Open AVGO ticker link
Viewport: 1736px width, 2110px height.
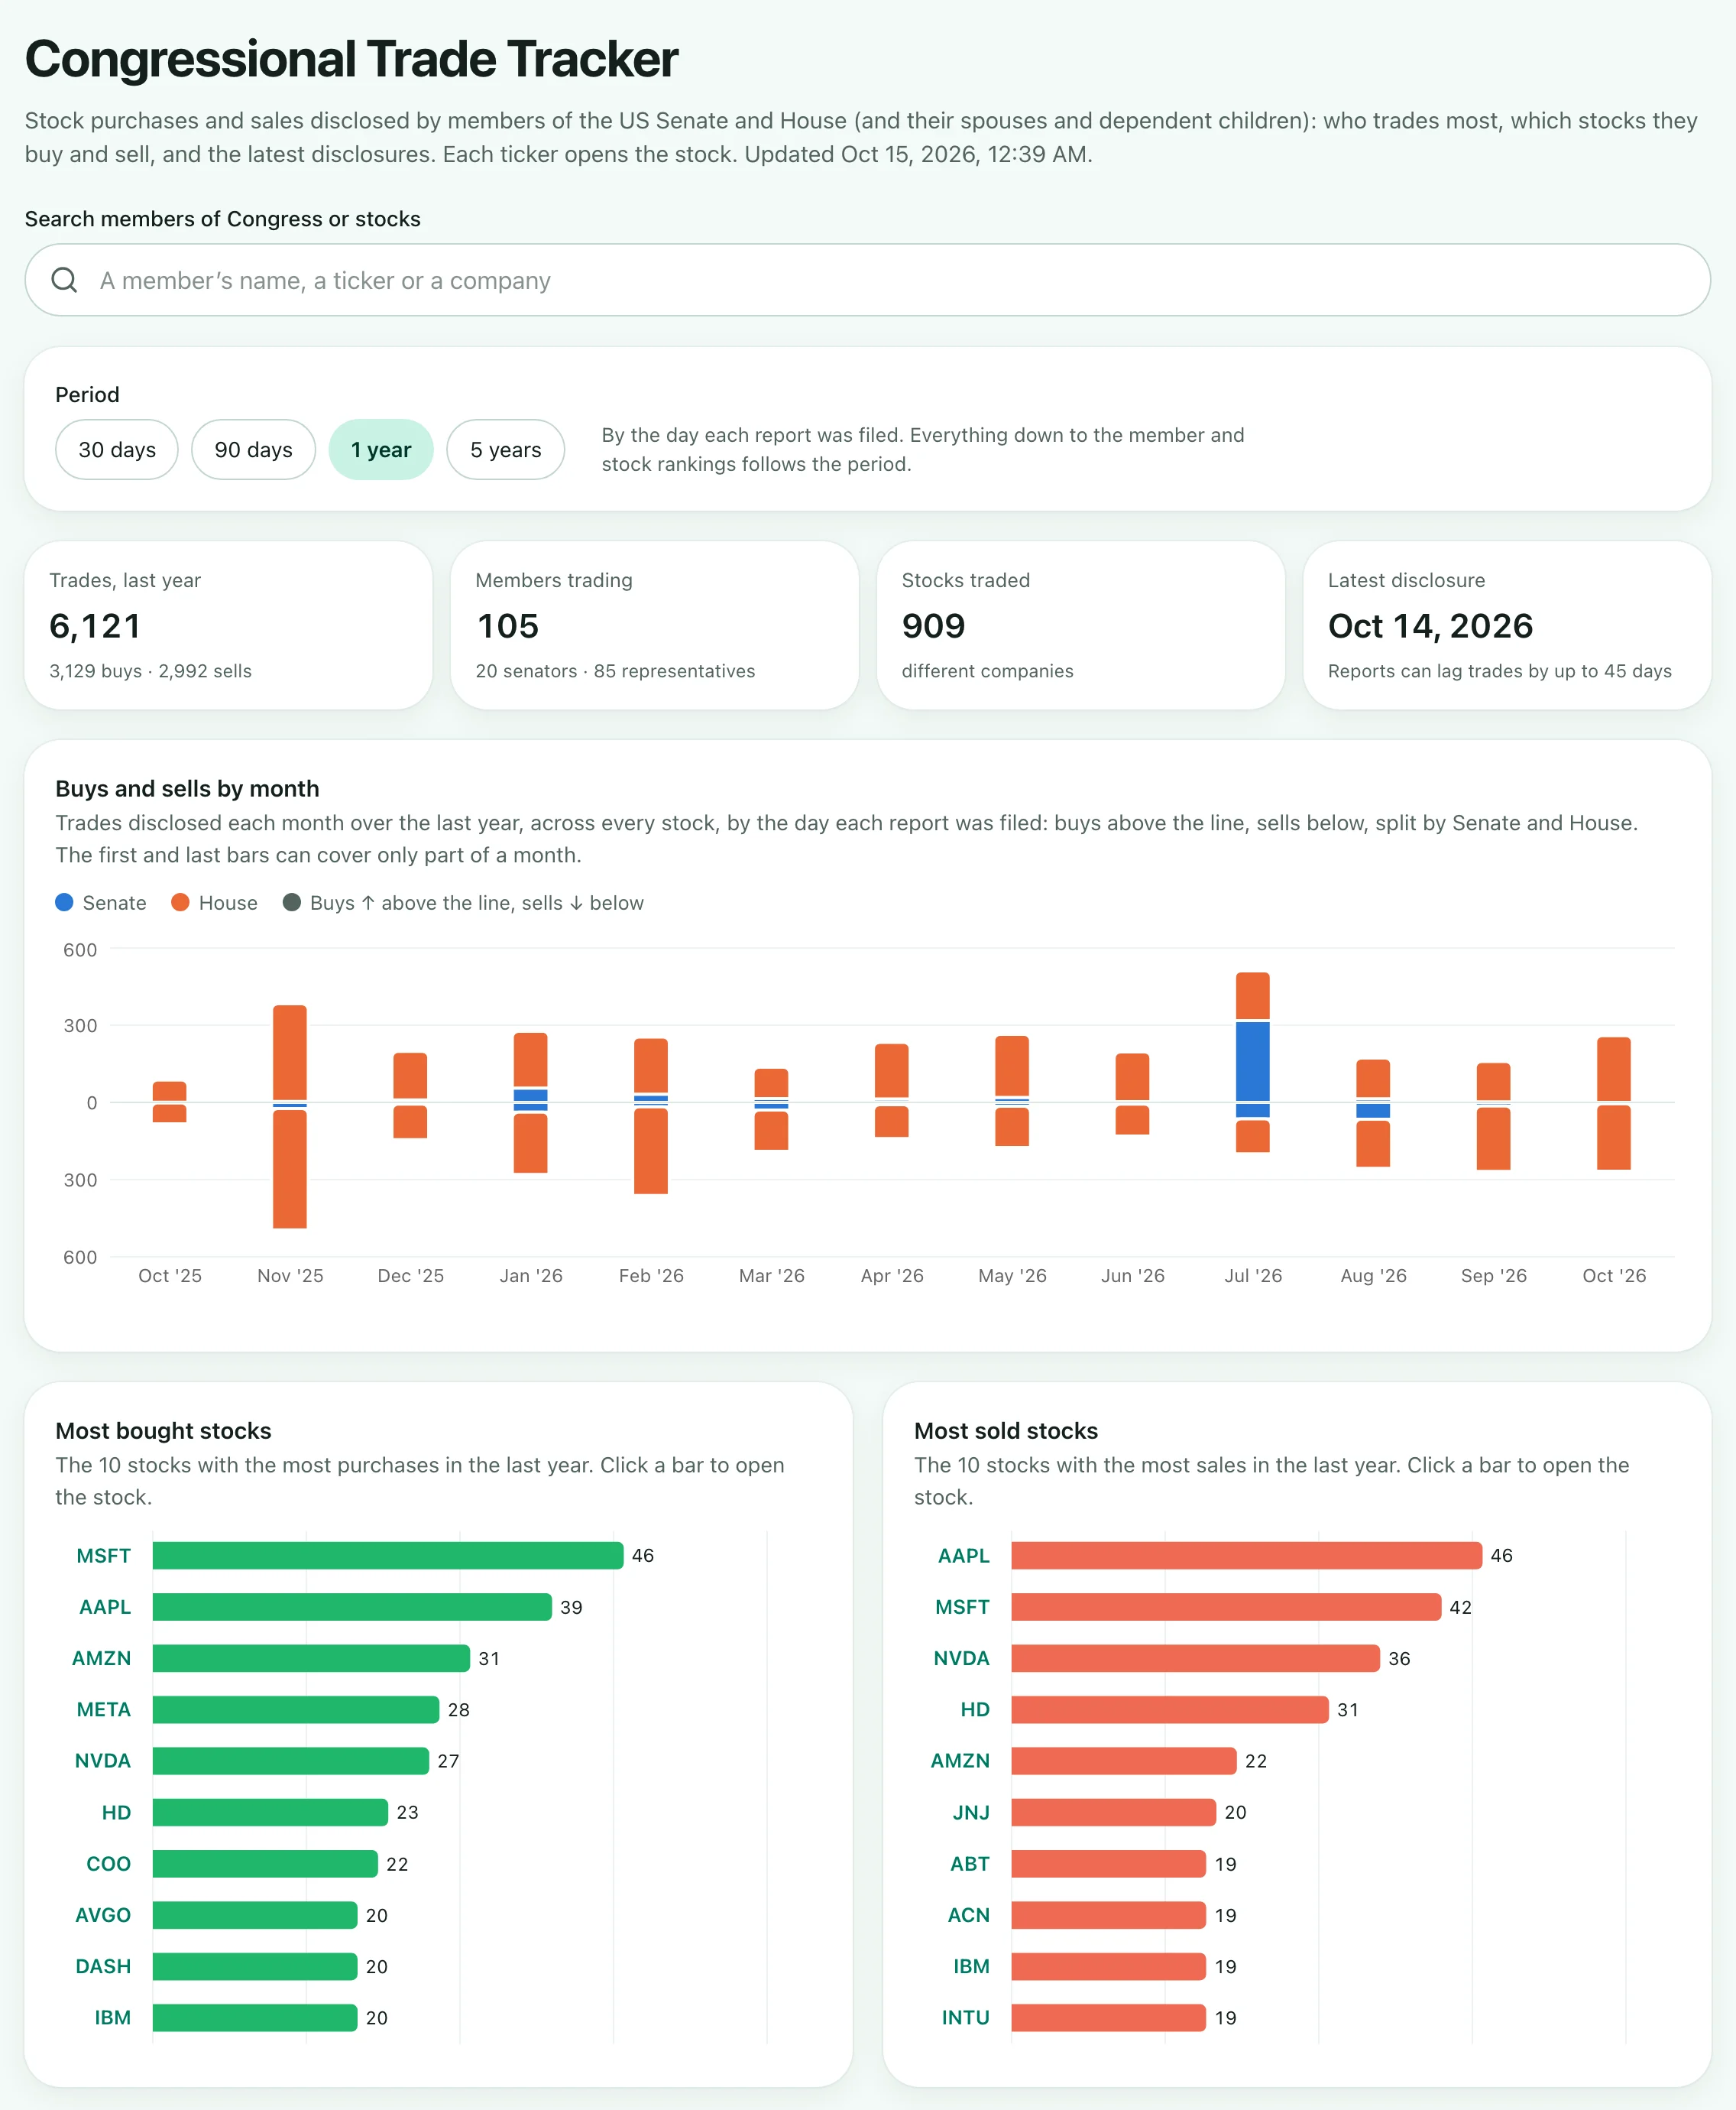click(x=103, y=1914)
